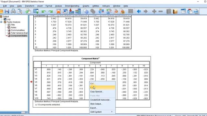Image resolution: width=207 pixels, height=116 pixels.
Task: Open the Help menu
Action: (126, 6)
